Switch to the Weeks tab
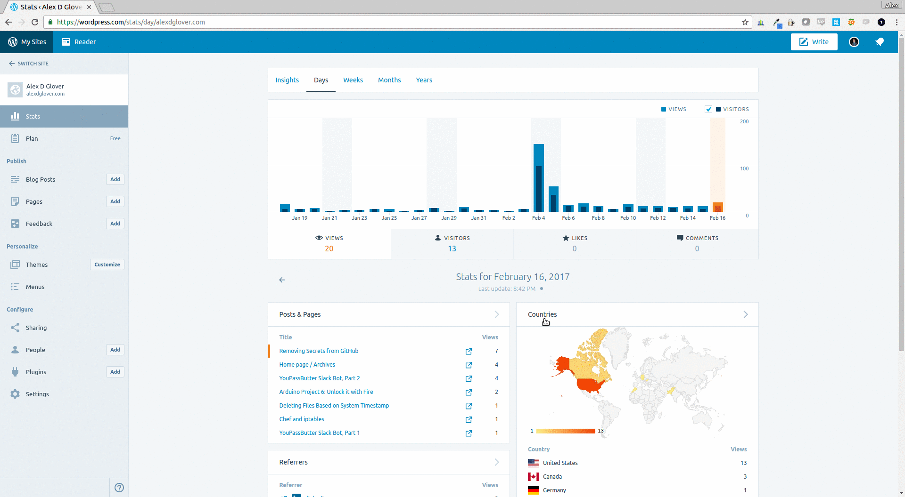The image size is (905, 497). pos(353,80)
